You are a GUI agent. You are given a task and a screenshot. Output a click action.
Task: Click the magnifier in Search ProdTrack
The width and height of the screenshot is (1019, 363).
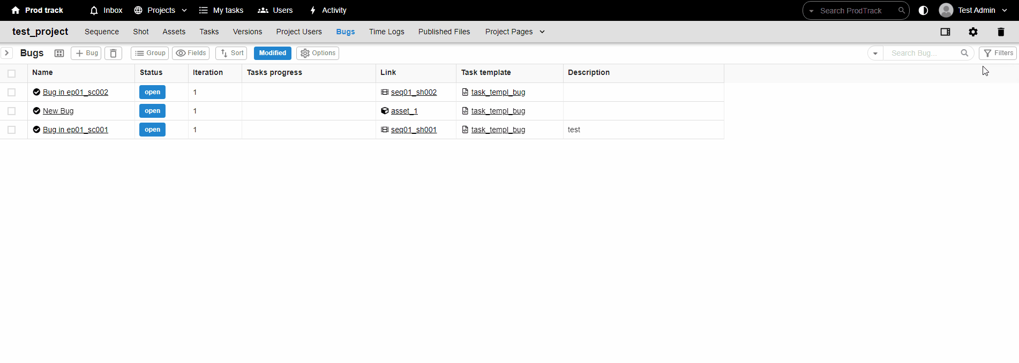(902, 11)
